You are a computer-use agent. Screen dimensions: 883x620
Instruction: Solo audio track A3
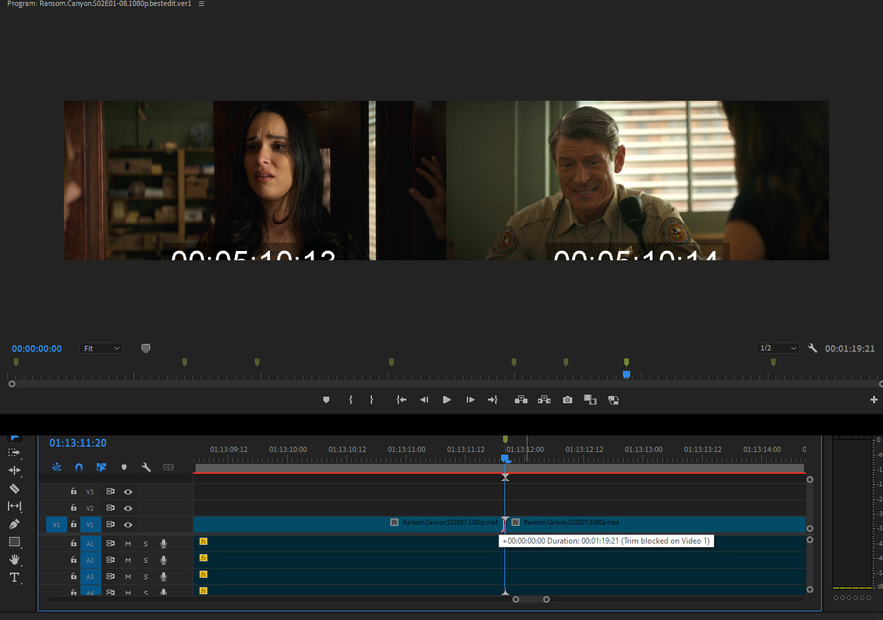click(146, 577)
